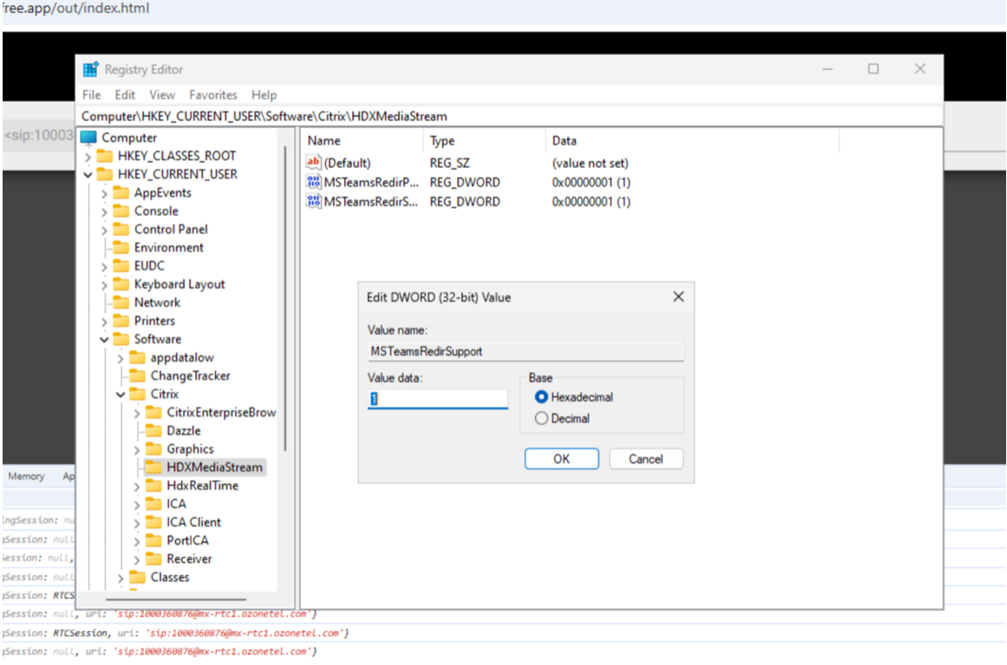Expand the Control Panel key
1007x665 pixels.
(x=104, y=229)
